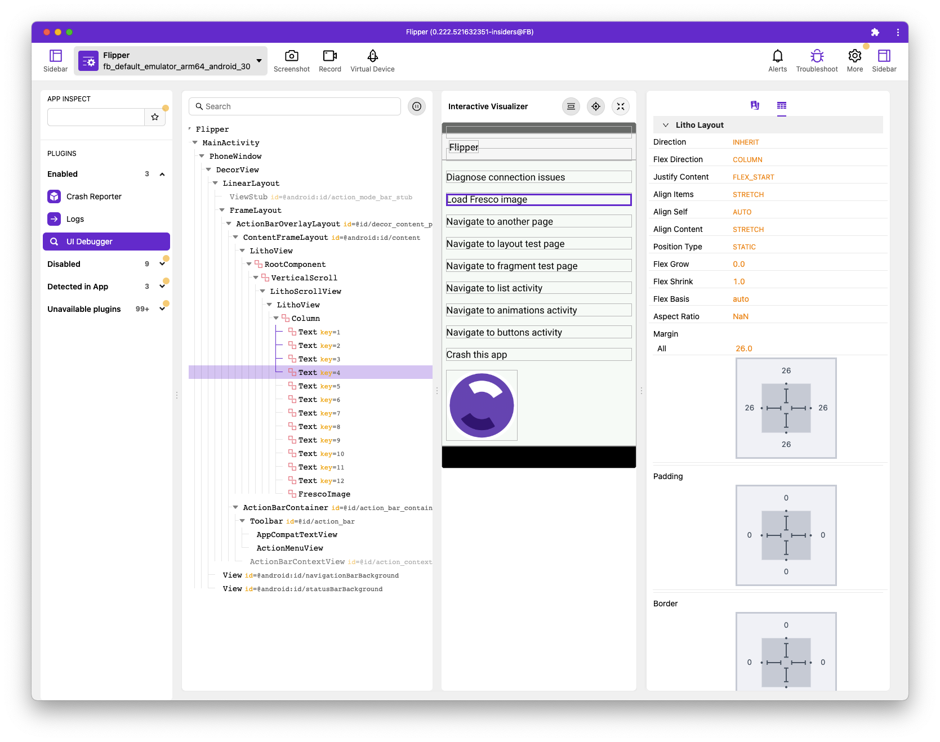
Task: Open the Crash Reporter plugin
Action: pyautogui.click(x=106, y=196)
